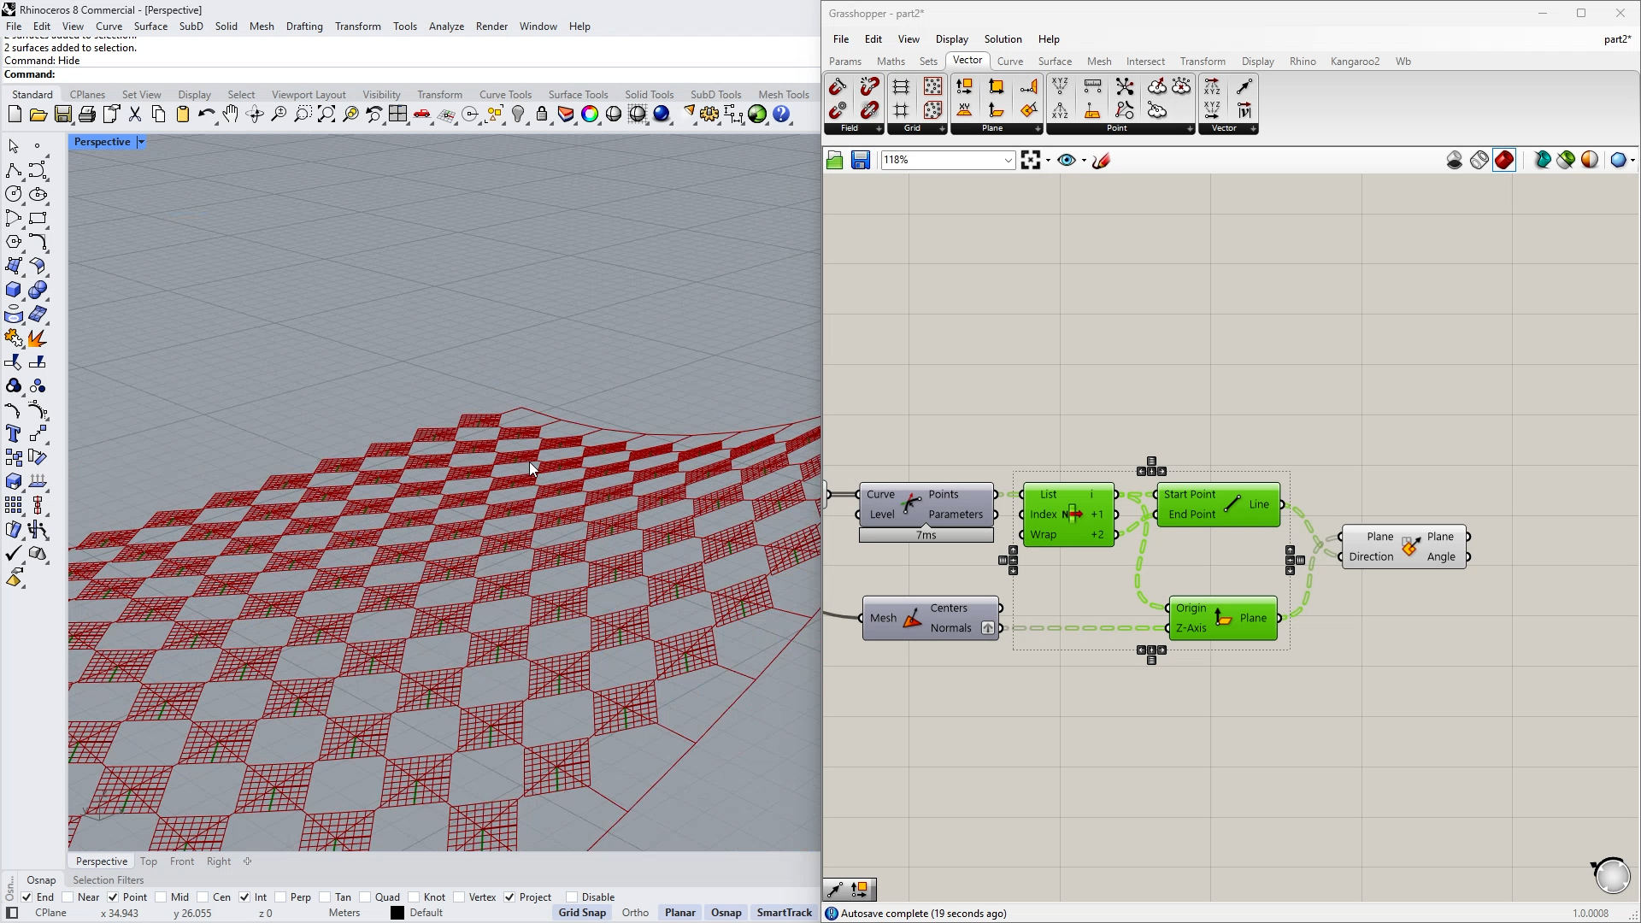This screenshot has width=1641, height=923.
Task: Click the red 'only draw selected' preview icon
Action: tap(1504, 160)
